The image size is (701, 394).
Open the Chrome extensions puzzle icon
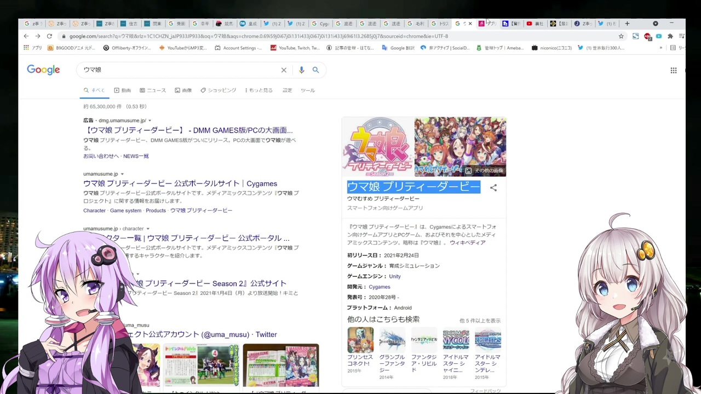(670, 36)
